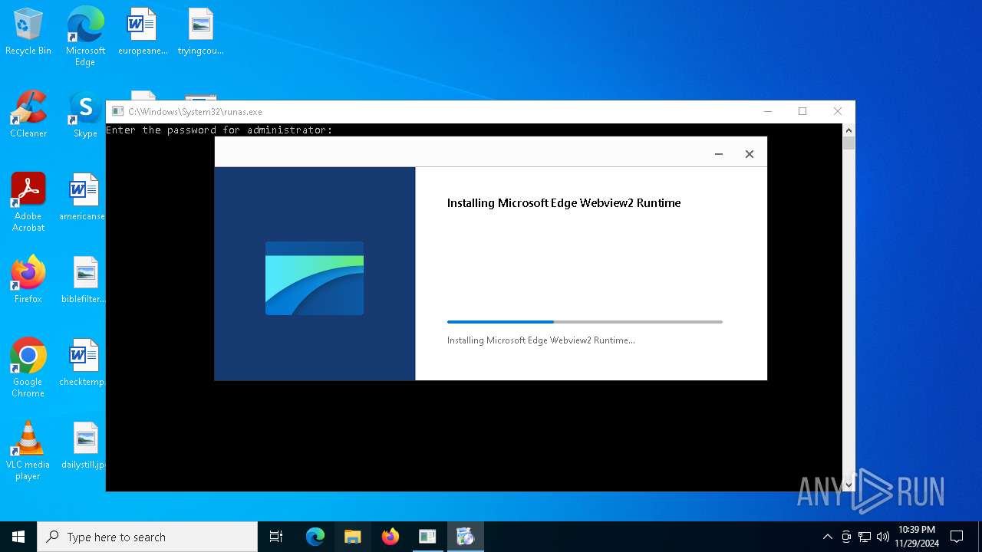982x552 pixels.
Task: Click the Windows Start button
Action: tap(18, 537)
